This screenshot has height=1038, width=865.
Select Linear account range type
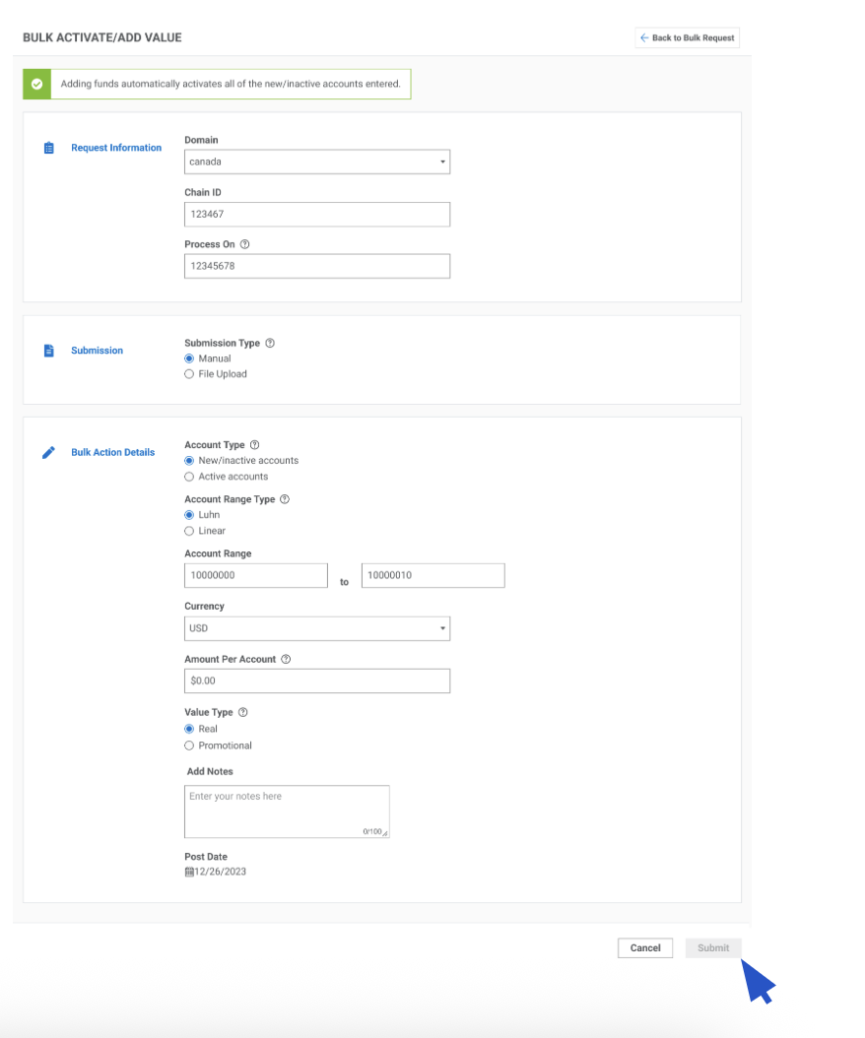click(189, 531)
